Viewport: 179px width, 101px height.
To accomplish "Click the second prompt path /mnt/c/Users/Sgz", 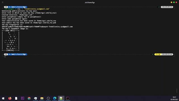I will (18, 54).
